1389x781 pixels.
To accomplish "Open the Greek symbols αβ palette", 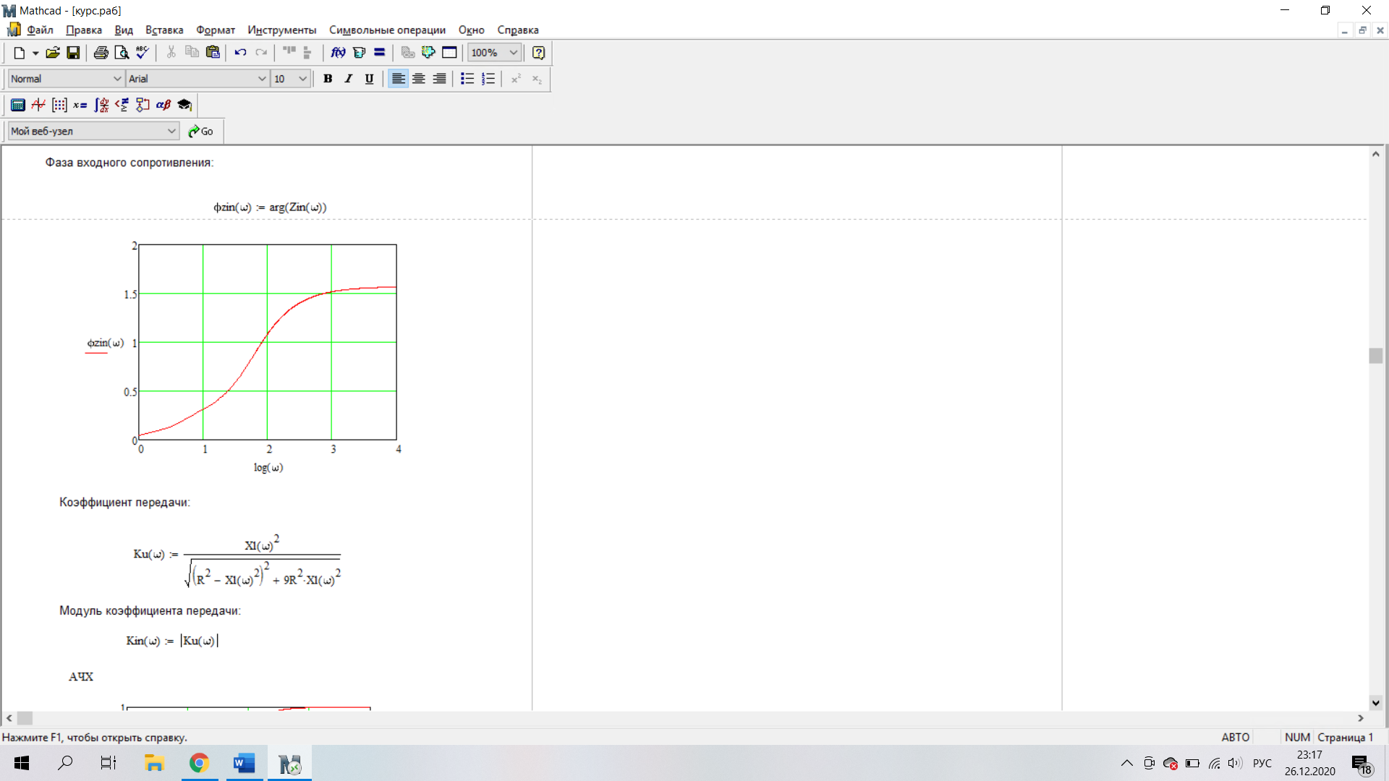I will (x=163, y=105).
